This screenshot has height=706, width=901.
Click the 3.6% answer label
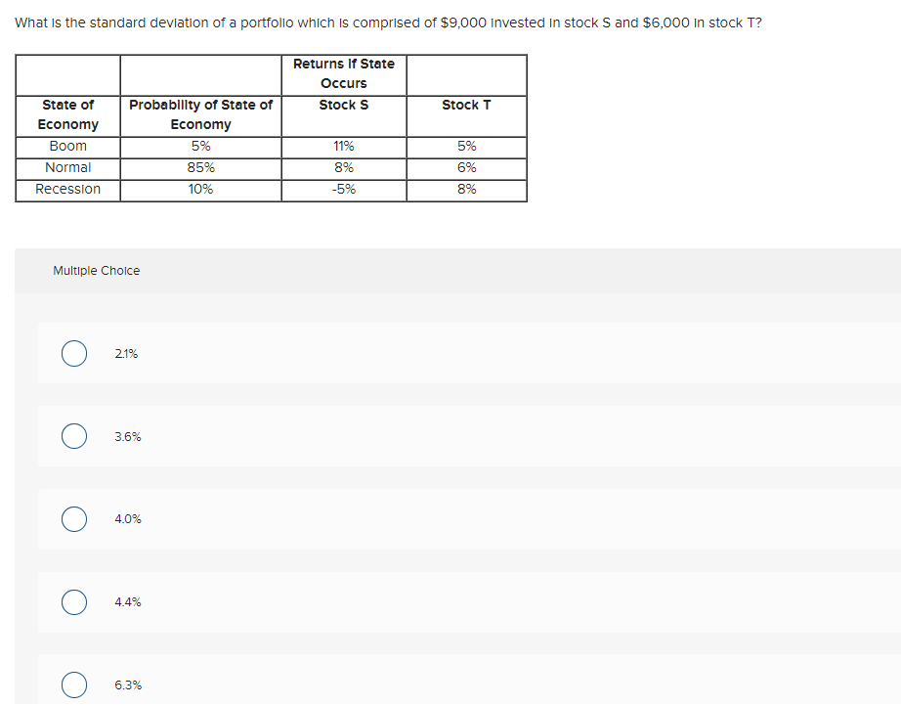(x=127, y=436)
